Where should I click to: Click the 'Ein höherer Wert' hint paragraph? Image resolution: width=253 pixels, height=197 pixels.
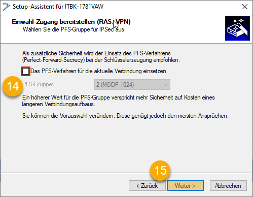(x=118, y=101)
